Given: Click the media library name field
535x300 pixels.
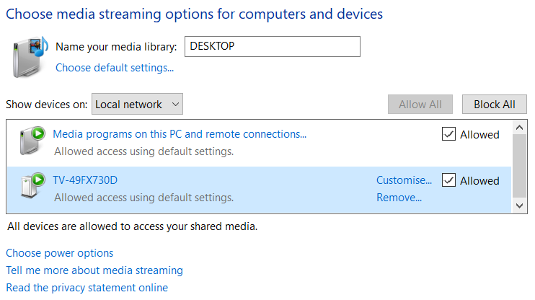Looking at the screenshot, I should click(272, 47).
